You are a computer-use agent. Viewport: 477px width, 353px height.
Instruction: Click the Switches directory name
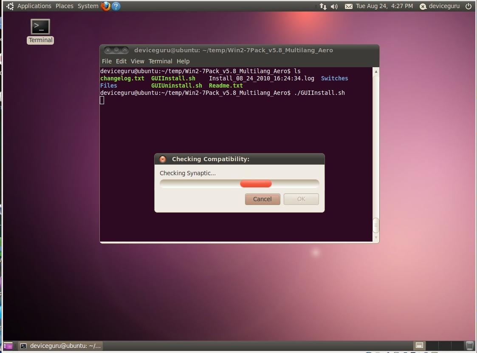tap(335, 78)
